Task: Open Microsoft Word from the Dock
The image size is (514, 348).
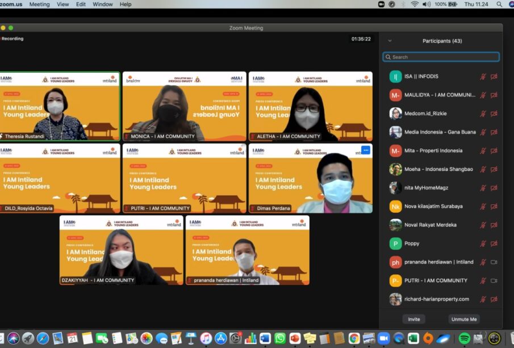Action: 265,338
